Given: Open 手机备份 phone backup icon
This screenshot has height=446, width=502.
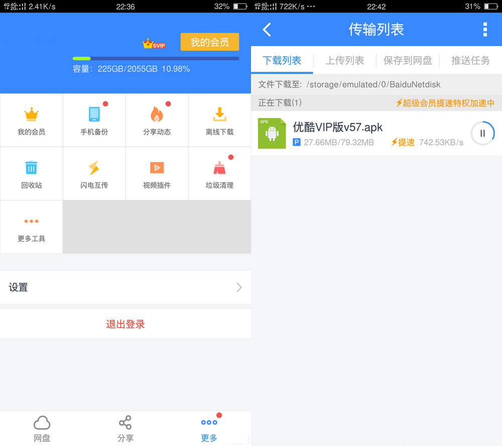Looking at the screenshot, I should [94, 114].
